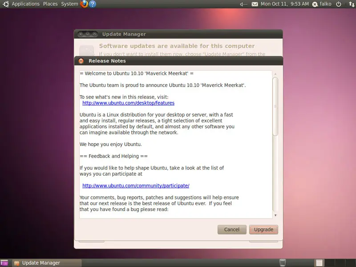Screen dimensions: 356x267
Task: Click 'can imagine available through the network.' line
Action: [x=129, y=132]
